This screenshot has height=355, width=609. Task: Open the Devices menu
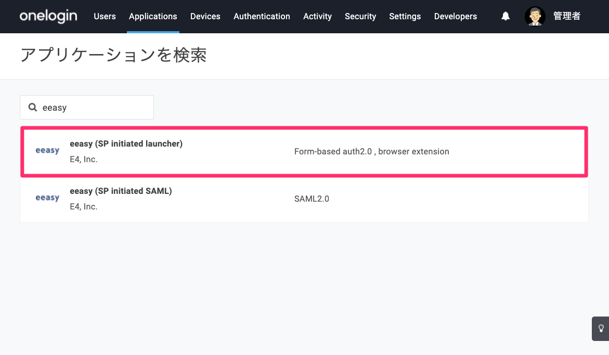pyautogui.click(x=205, y=16)
